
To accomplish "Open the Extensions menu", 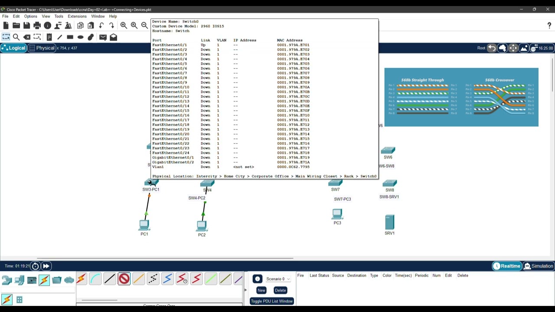I will (x=77, y=16).
